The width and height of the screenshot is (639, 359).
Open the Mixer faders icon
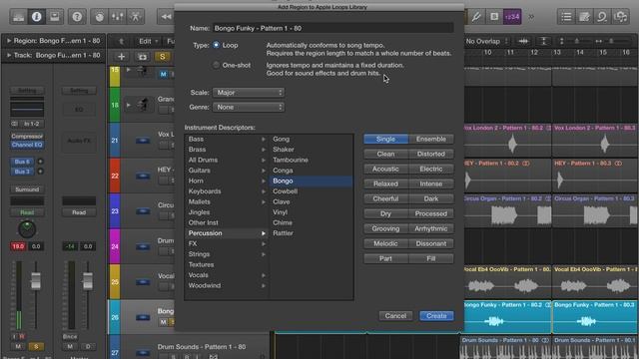pyautogui.click(x=118, y=16)
